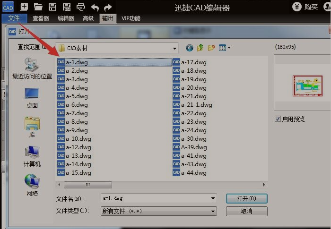Click the yen purchase icon
This screenshot has width=331, height=229.
297,7
